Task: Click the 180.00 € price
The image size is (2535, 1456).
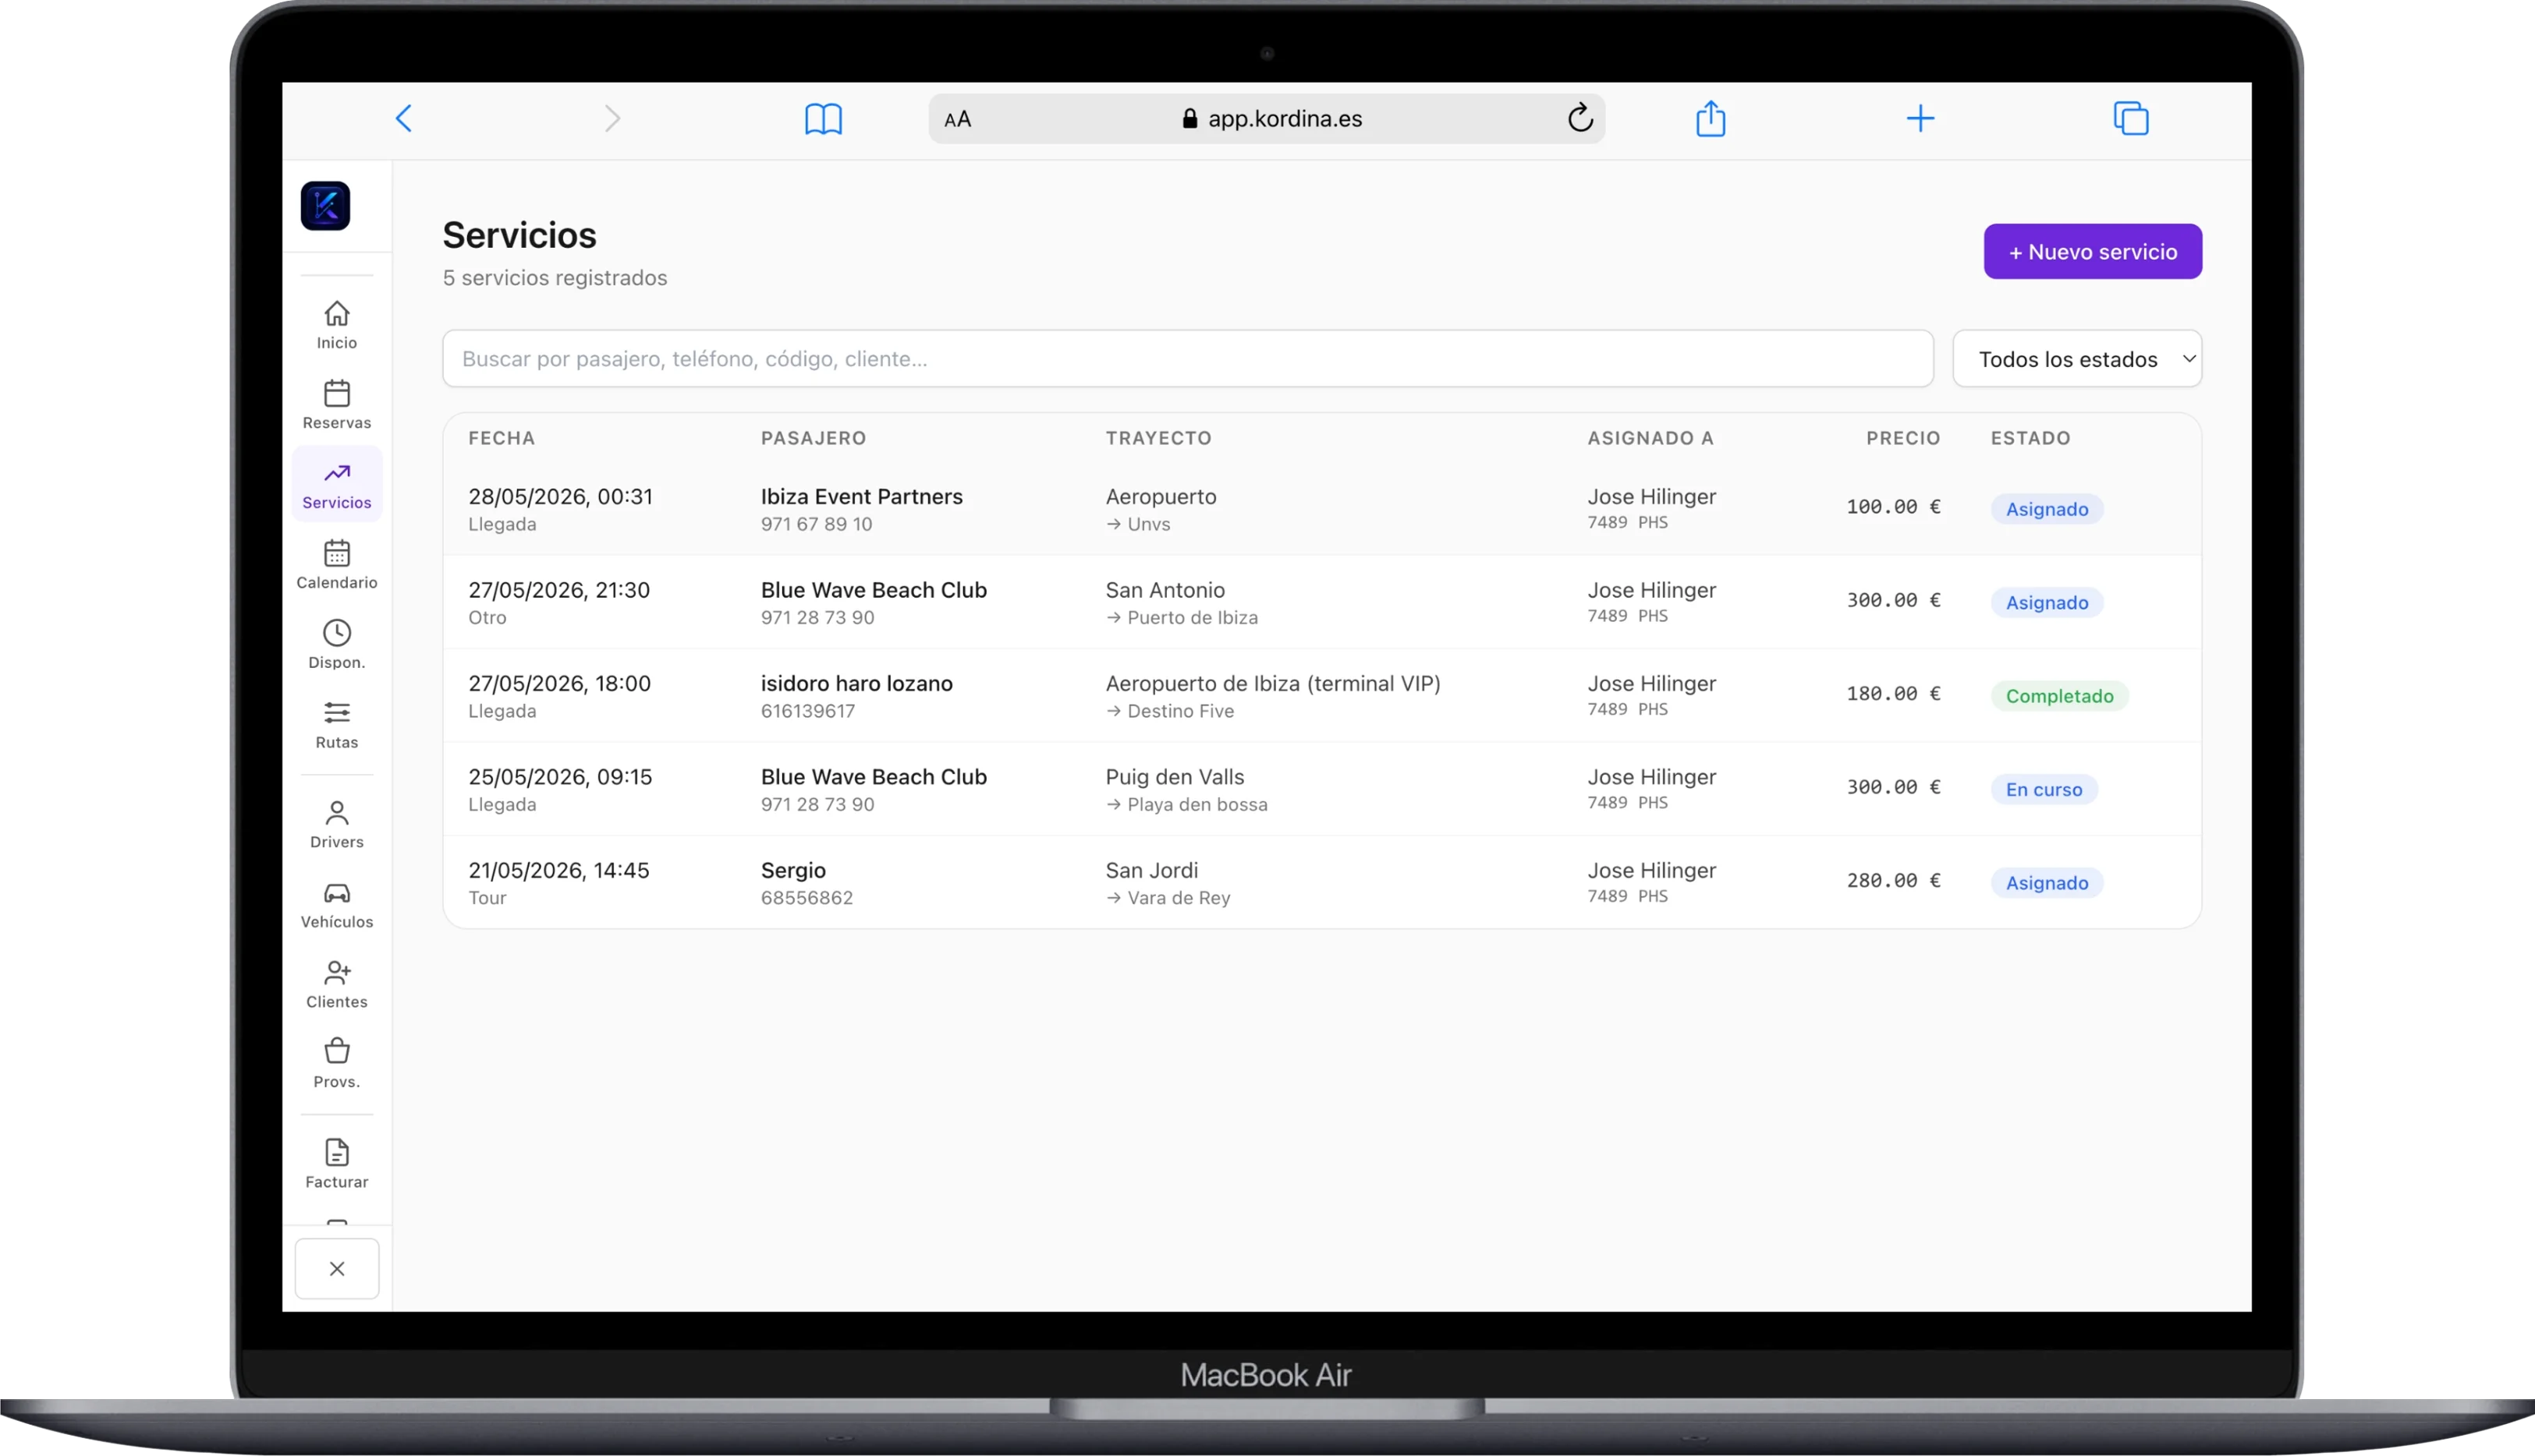Action: pos(1893,694)
